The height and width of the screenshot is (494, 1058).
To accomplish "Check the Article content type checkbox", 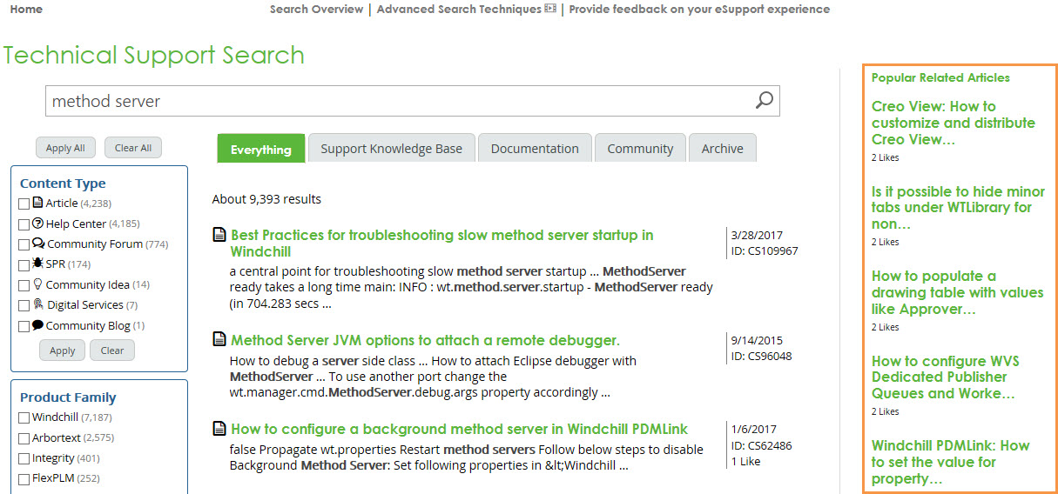I will click(24, 204).
